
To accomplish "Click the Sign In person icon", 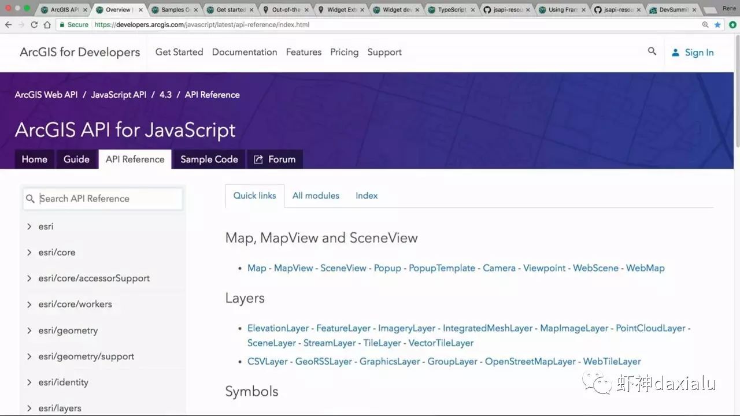I will coord(675,53).
